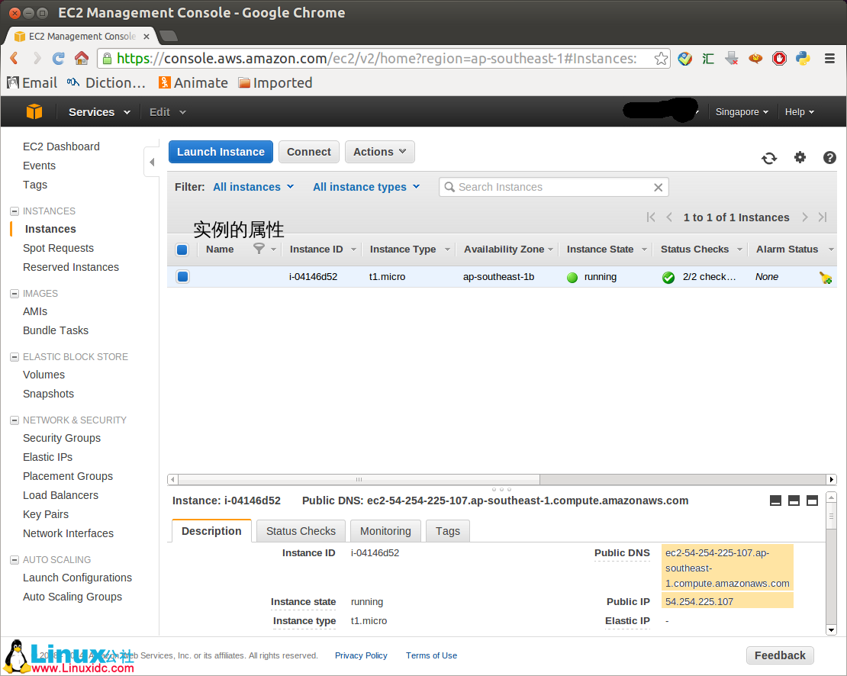The height and width of the screenshot is (676, 847).
Task: Click the alarm creation icon on instance row
Action: (826, 277)
